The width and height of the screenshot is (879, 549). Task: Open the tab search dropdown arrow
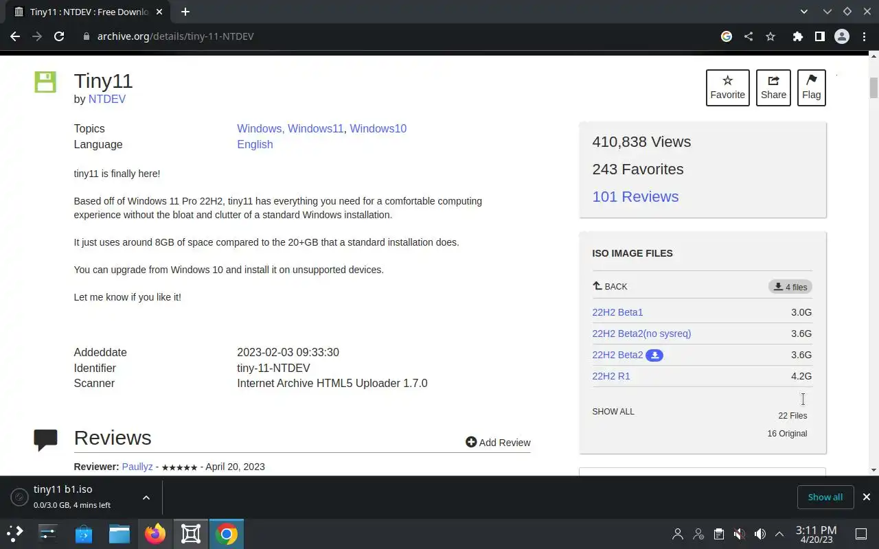[804, 12]
